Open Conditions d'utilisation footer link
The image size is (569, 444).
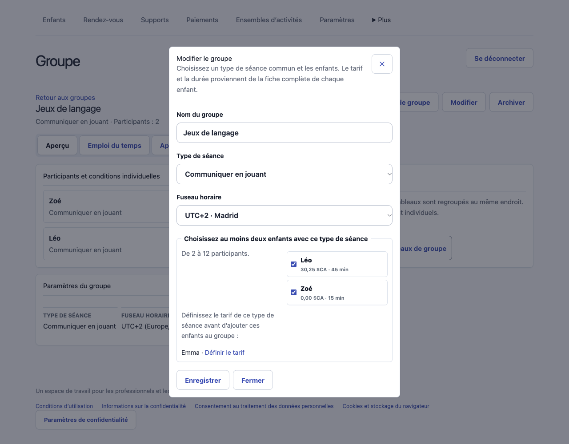pyautogui.click(x=64, y=406)
